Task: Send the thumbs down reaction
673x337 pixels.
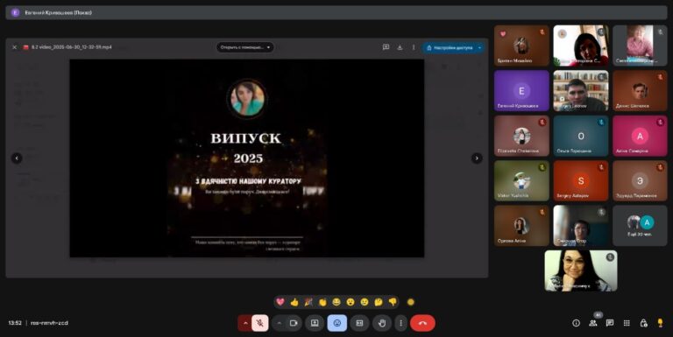Action: 393,302
